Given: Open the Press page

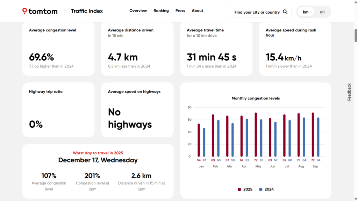Looking at the screenshot, I should tap(180, 11).
